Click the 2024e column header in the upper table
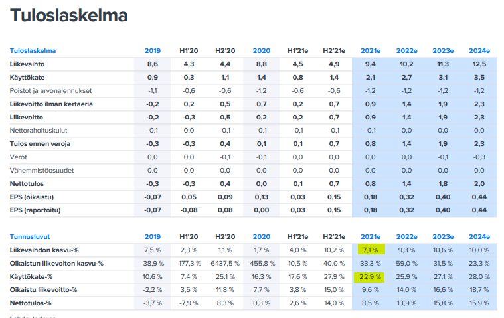This screenshot has width=504, height=318. pos(478,50)
